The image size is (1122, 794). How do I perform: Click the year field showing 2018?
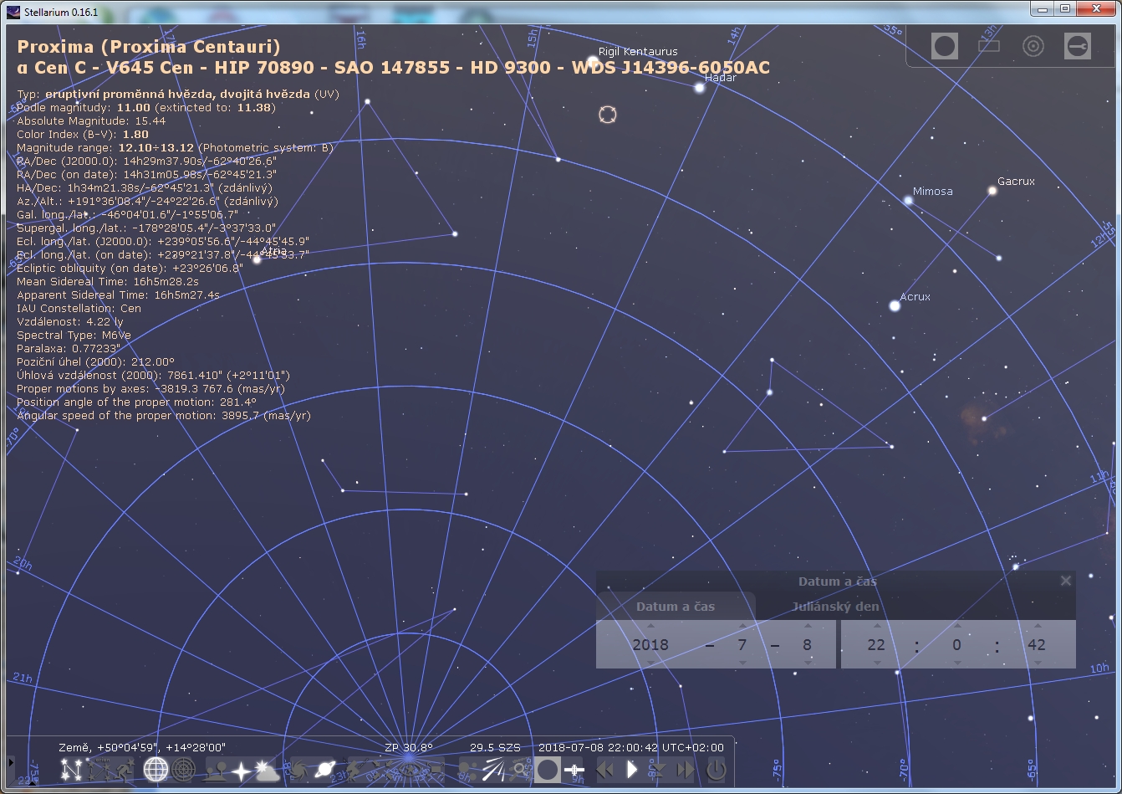(x=650, y=644)
